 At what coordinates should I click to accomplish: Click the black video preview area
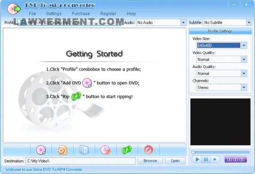221,122
